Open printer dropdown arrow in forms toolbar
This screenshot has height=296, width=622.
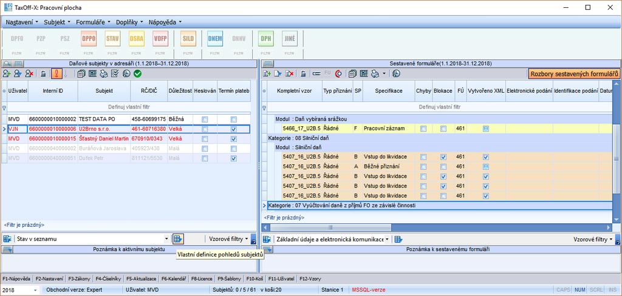(x=384, y=73)
